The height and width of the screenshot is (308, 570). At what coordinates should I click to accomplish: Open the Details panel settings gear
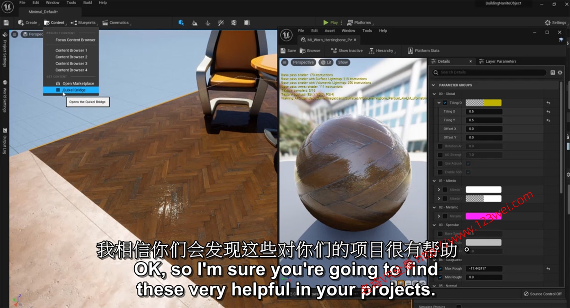pos(560,72)
